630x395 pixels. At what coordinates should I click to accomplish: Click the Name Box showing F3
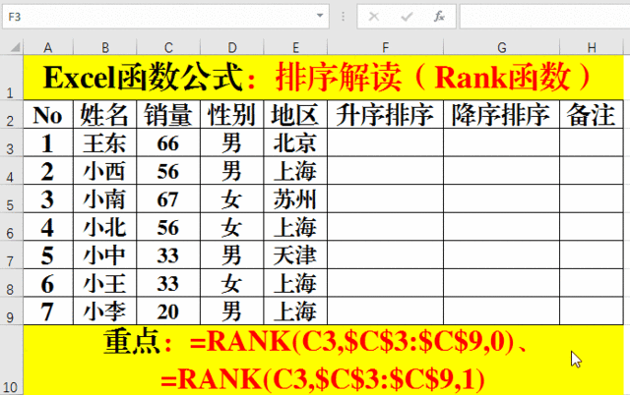pyautogui.click(x=166, y=17)
